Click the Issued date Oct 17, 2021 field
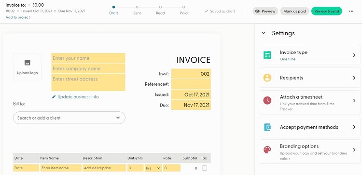362x175 pixels. [x=191, y=94]
